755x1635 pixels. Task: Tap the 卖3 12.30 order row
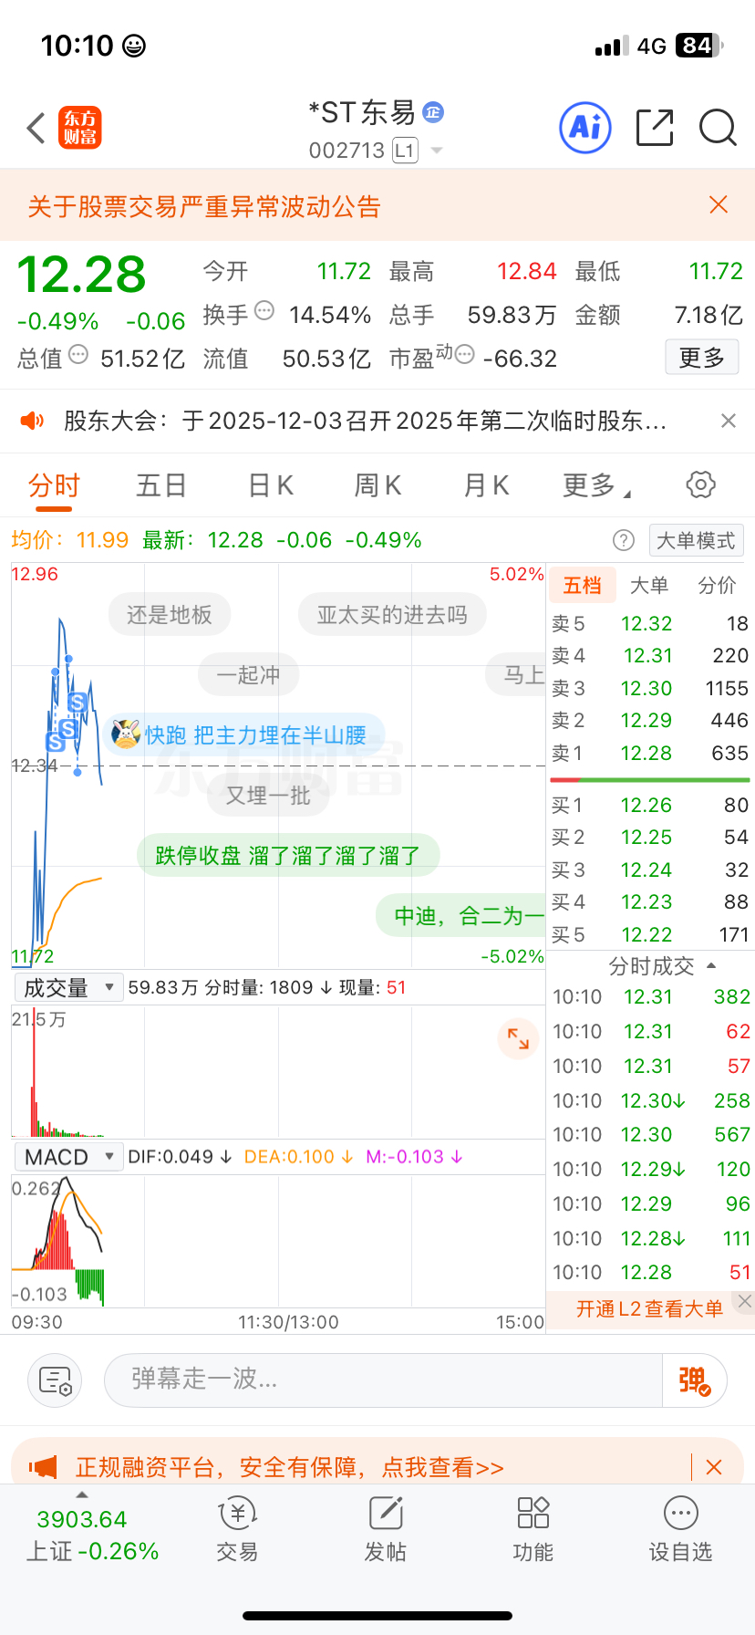[x=650, y=688]
